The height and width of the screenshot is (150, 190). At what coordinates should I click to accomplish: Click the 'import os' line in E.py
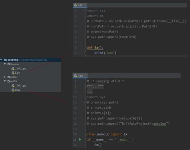click(95, 16)
